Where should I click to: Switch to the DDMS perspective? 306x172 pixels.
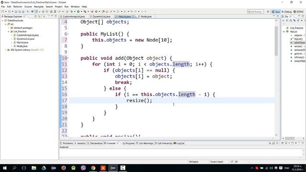coord(298,11)
